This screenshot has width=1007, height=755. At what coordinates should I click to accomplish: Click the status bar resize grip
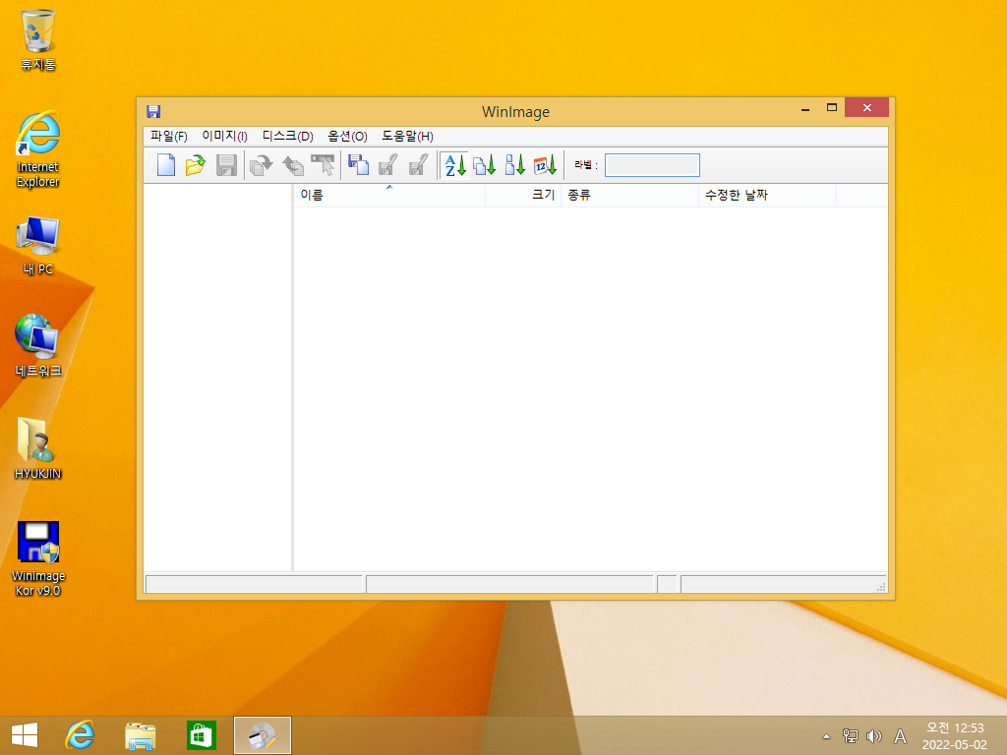click(881, 587)
